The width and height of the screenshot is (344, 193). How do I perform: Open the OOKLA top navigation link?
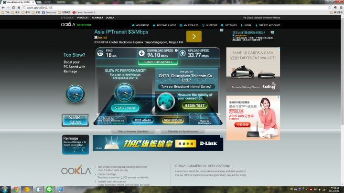(x=110, y=18)
